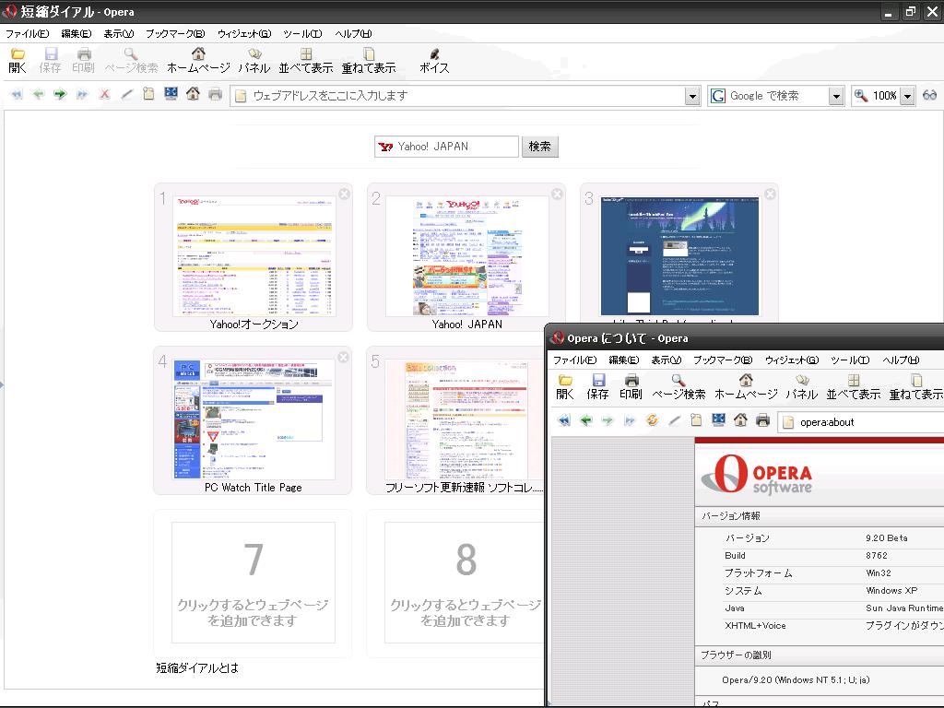The width and height of the screenshot is (944, 708).
Task: Click the Speed Dial icon in main address bar
Action: coord(171,94)
